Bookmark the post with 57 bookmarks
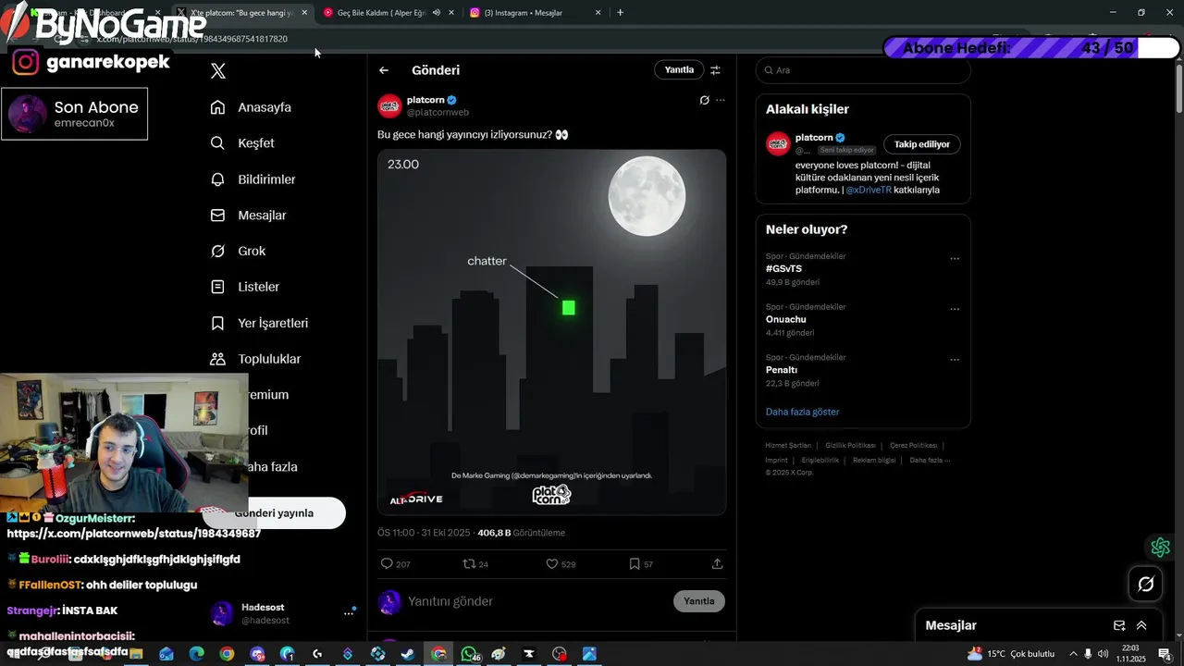 634,563
